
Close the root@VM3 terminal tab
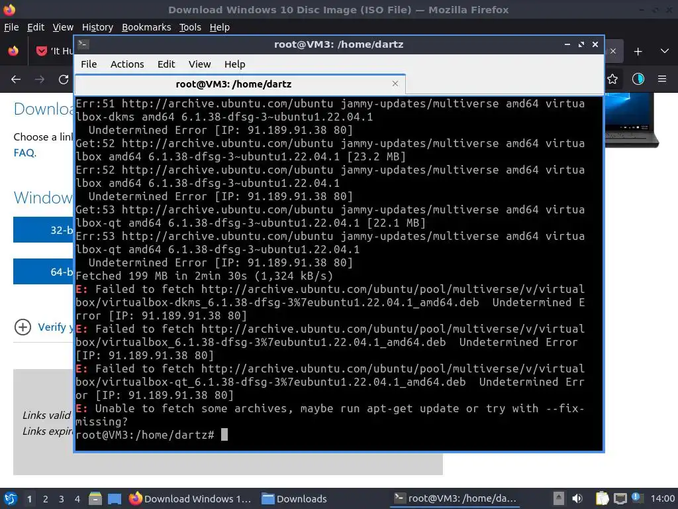[x=395, y=84]
